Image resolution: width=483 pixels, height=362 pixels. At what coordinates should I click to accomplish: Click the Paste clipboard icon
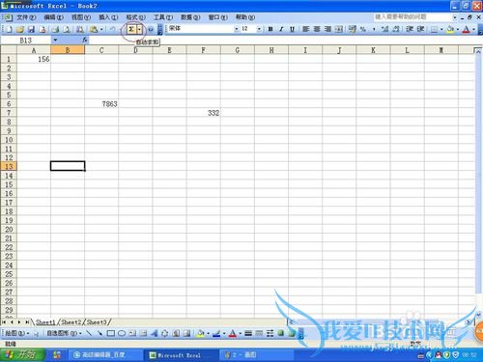coord(94,29)
